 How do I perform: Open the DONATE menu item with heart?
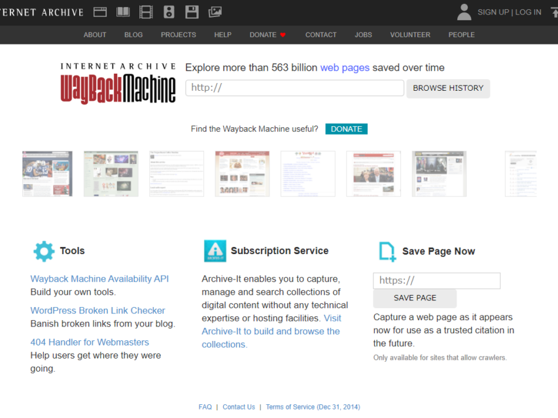pos(268,35)
